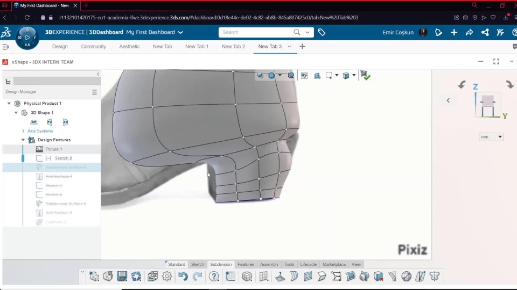Screen dimensions: 517x290
Task: Toggle the Design Manager hamburger menu
Action: pos(94,92)
